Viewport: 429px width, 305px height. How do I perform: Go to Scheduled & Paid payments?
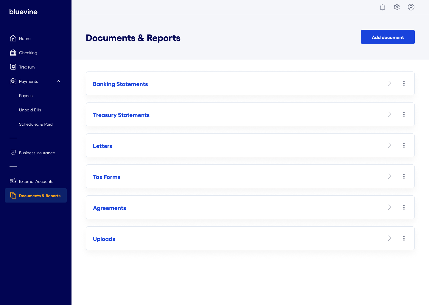point(36,124)
